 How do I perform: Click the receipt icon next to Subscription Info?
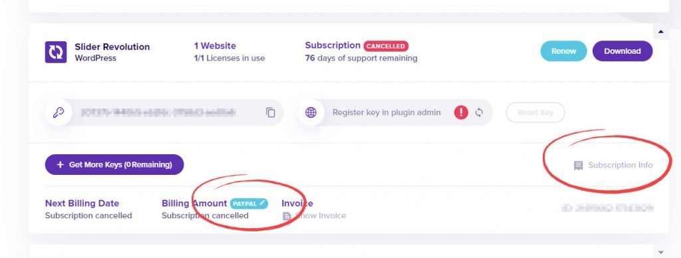click(578, 166)
